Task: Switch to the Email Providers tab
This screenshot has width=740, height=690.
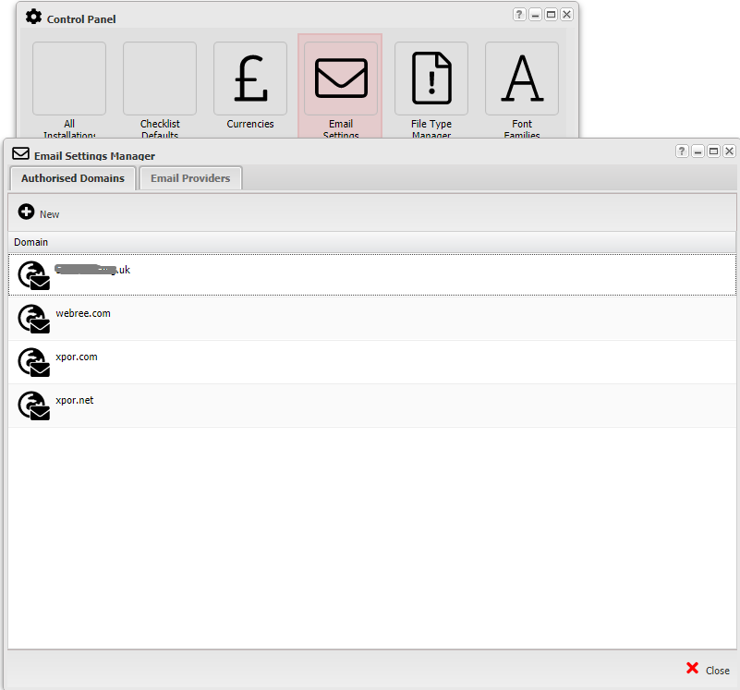Action: point(189,177)
